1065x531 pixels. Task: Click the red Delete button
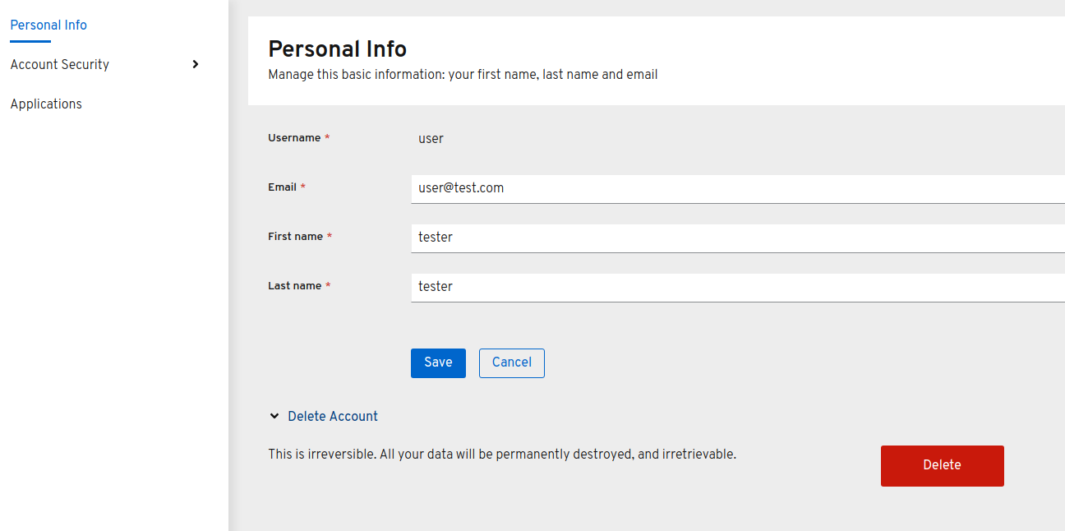pyautogui.click(x=942, y=465)
